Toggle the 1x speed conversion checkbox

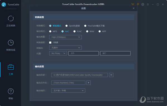pos(50,42)
